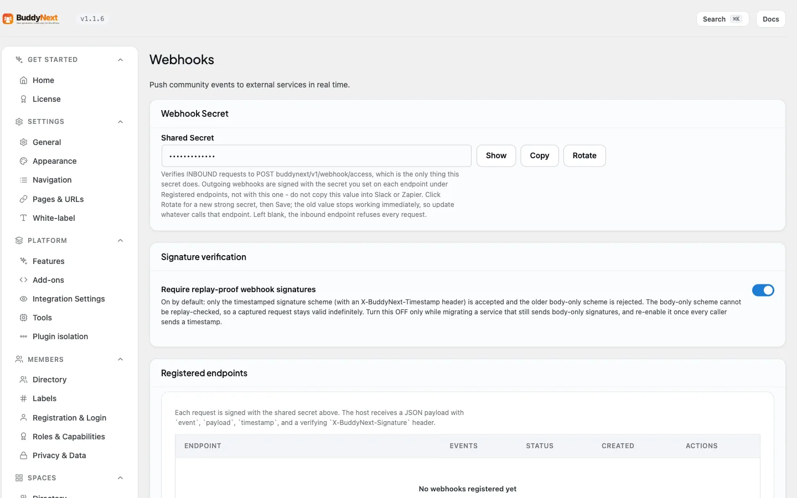Collapse the Settings section chevron
797x498 pixels.
point(121,122)
